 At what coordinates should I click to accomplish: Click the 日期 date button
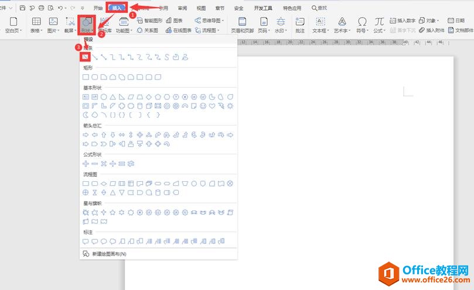[456, 20]
